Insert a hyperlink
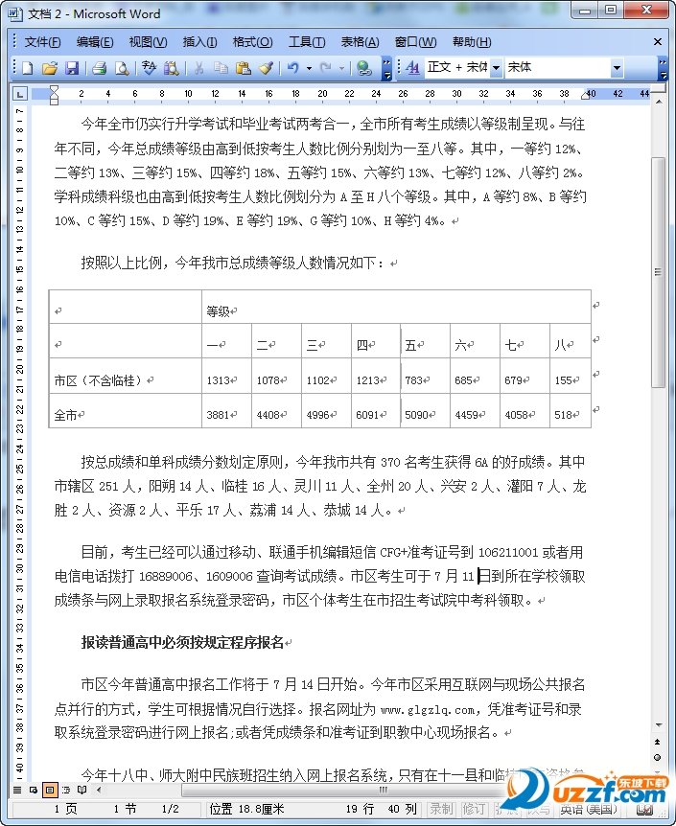The width and height of the screenshot is (676, 826). (x=363, y=67)
